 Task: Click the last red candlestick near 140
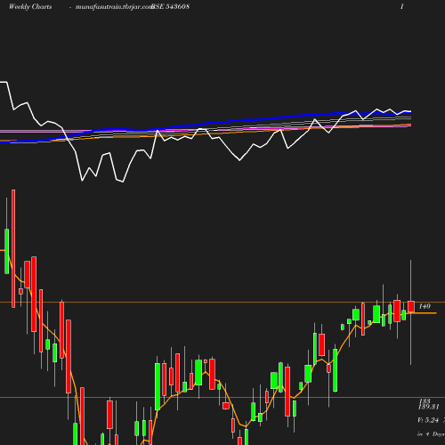(x=411, y=306)
